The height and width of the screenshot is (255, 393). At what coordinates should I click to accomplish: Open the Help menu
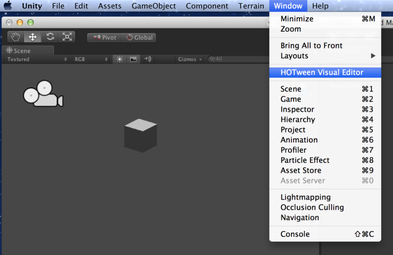tap(320, 6)
